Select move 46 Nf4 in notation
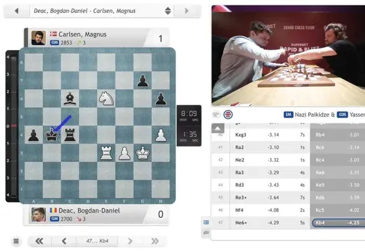This screenshot has width=365, height=251. 239,210
